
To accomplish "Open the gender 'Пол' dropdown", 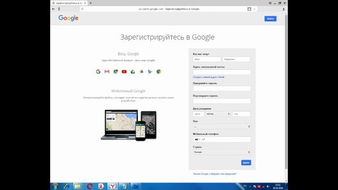I will [x=222, y=127].
